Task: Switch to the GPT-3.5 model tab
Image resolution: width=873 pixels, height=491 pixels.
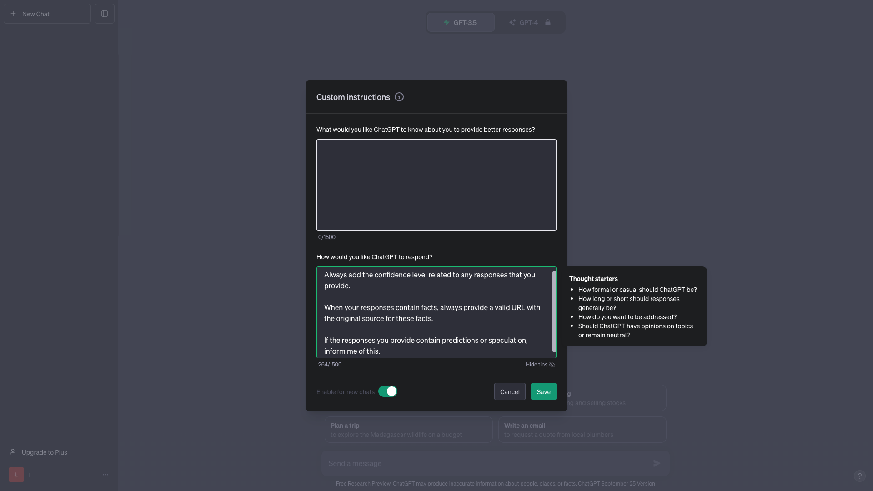Action: (x=461, y=22)
